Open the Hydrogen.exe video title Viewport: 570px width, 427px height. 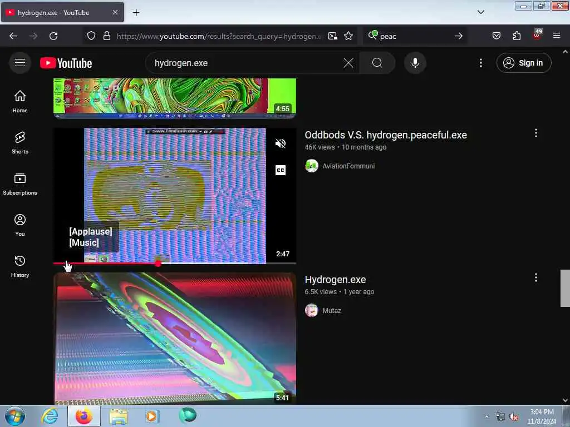(335, 280)
